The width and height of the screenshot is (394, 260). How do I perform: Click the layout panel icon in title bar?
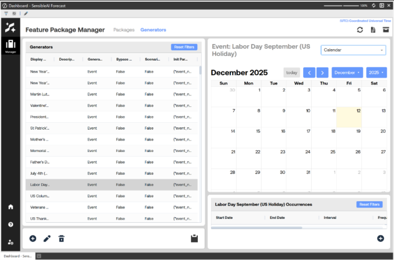coord(381,6)
